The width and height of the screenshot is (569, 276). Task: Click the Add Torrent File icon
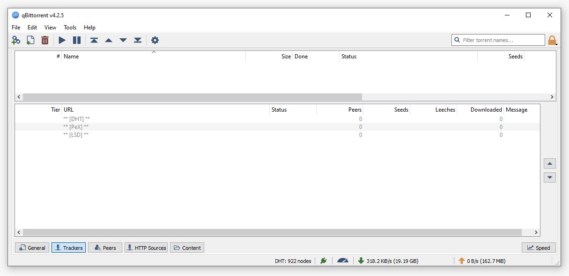[x=30, y=40]
